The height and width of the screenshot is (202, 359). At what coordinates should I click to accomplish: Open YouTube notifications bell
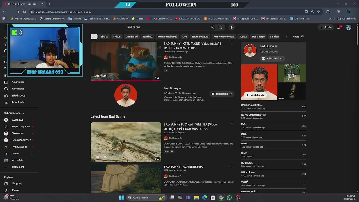pyautogui.click(x=339, y=27)
